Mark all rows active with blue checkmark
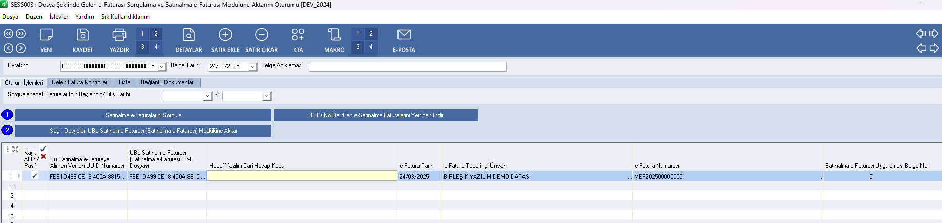Screen dimensions: 942x223 click(43, 149)
